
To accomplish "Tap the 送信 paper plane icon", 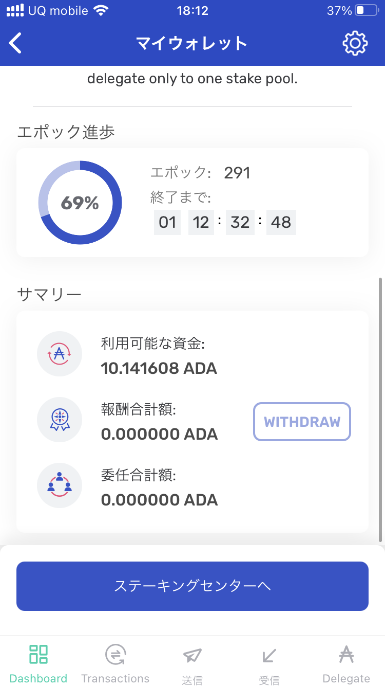I will tap(192, 655).
